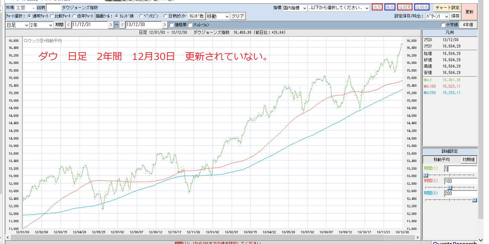This screenshot has width=489, height=244.
Task: Choose トレンド線 drawing tool
Action: 116,16
